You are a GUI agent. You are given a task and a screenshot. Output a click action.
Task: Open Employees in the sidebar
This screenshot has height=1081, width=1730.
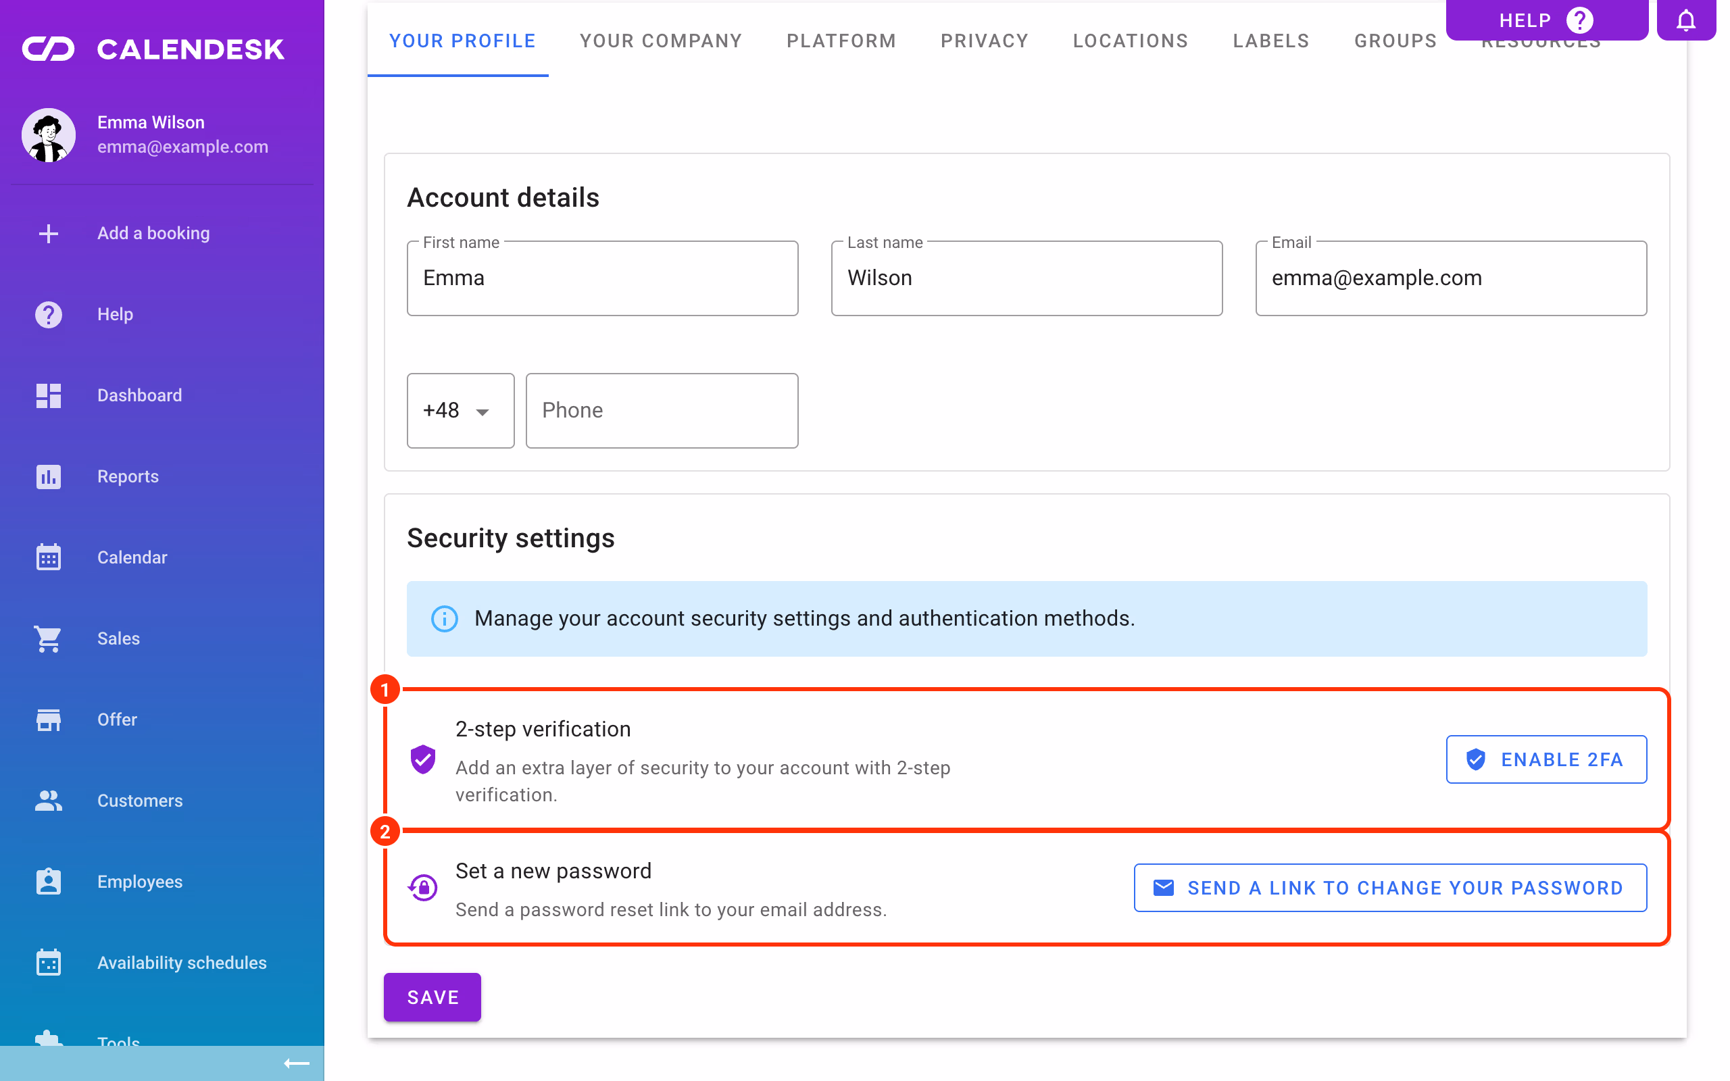coord(162,882)
